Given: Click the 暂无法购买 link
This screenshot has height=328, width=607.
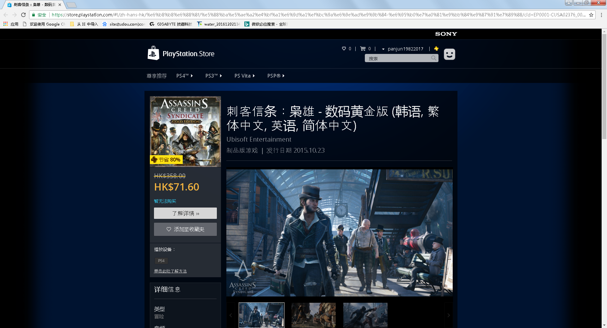Looking at the screenshot, I should [x=165, y=201].
